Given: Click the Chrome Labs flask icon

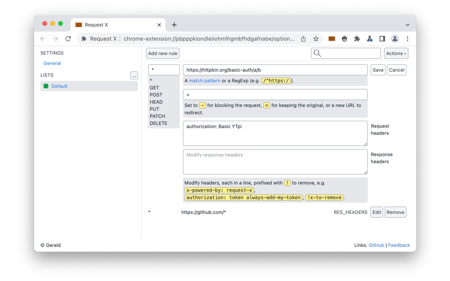Looking at the screenshot, I should click(x=369, y=39).
